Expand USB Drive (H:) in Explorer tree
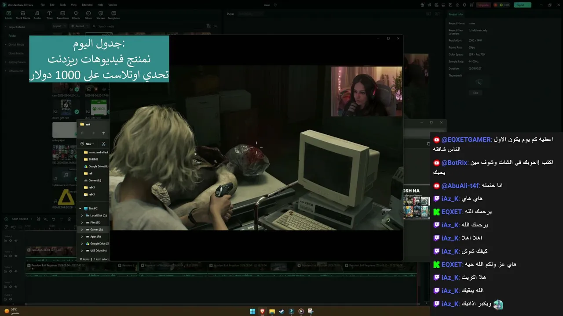This screenshot has width=563, height=316. tap(82, 251)
